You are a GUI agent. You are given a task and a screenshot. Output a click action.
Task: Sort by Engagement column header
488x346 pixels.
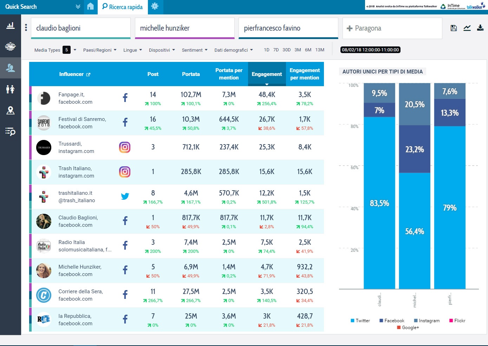click(267, 74)
